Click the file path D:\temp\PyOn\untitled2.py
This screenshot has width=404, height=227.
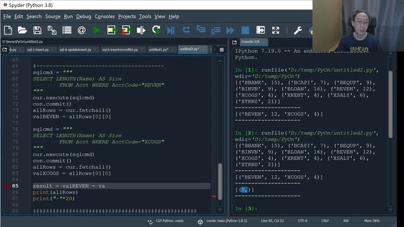[x=23, y=42]
